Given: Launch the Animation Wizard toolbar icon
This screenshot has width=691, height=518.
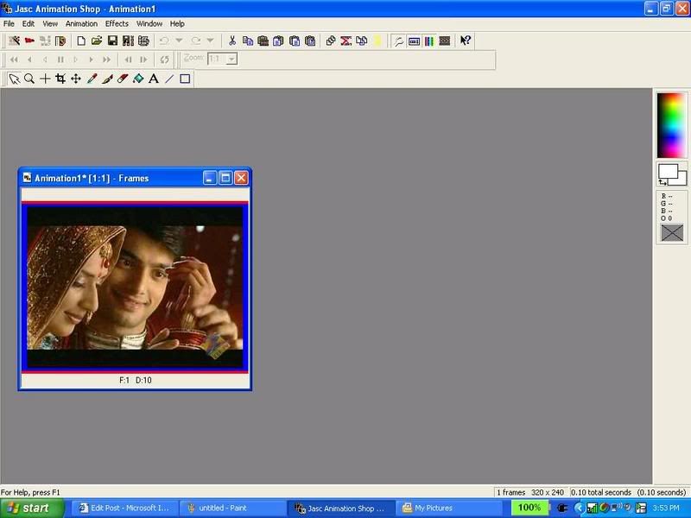Looking at the screenshot, I should click(x=14, y=41).
